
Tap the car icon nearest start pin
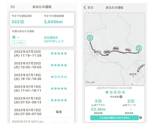pyautogui.click(x=128, y=49)
